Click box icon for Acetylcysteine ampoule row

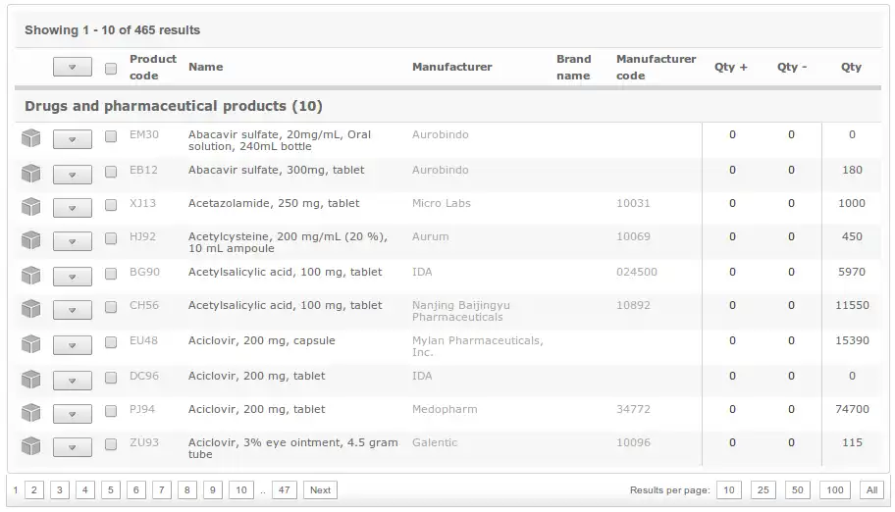point(30,241)
